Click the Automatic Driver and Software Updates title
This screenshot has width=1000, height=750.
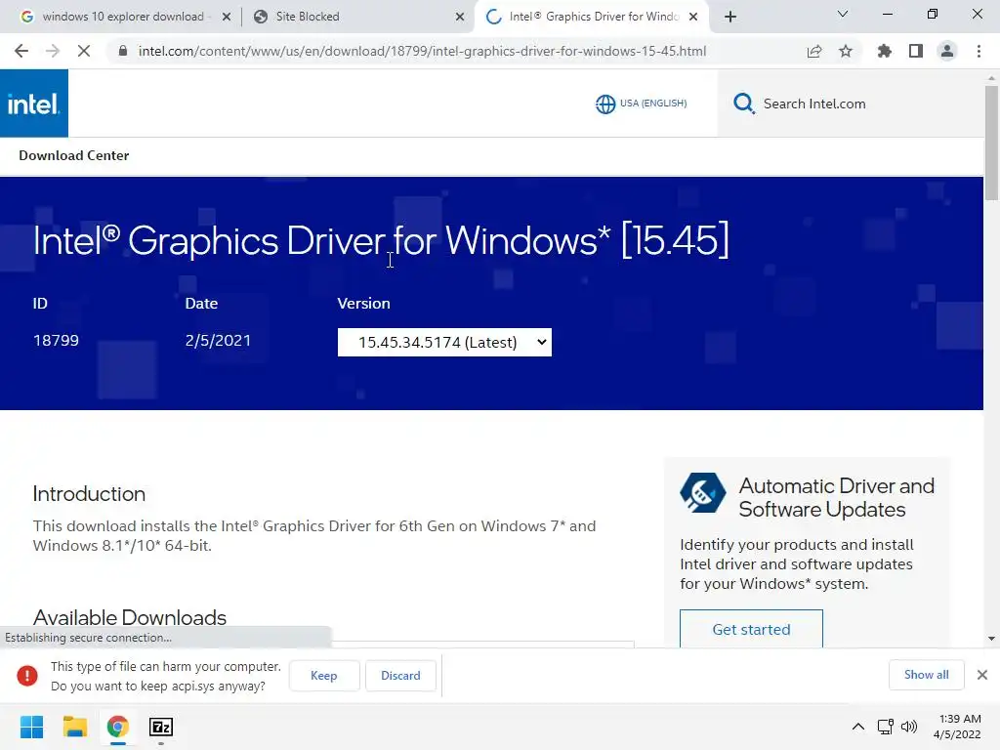[x=837, y=497]
